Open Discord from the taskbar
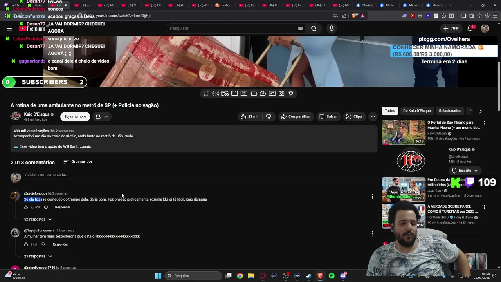This screenshot has width=501, height=282. pyautogui.click(x=343, y=276)
